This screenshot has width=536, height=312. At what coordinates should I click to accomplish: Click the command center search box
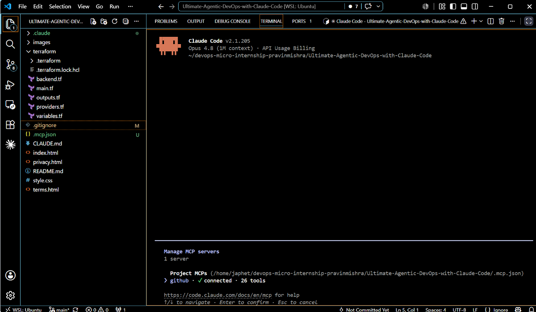(260, 7)
